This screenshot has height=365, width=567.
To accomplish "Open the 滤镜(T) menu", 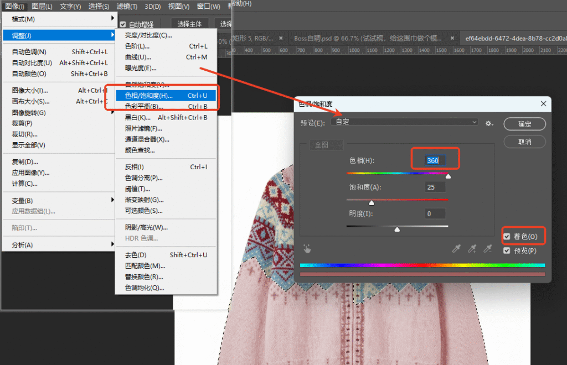I will (x=127, y=7).
